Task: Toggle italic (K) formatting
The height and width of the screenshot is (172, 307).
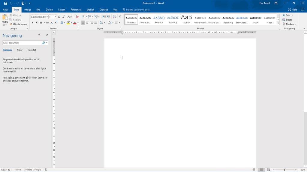Action: coord(37,23)
